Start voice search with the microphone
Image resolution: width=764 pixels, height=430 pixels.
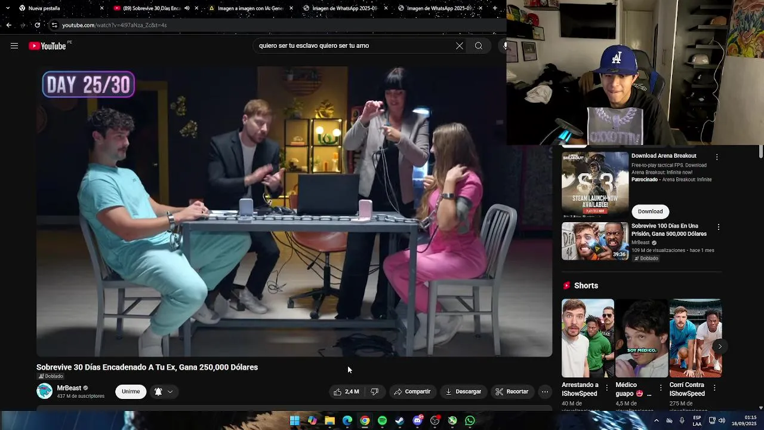pos(505,46)
